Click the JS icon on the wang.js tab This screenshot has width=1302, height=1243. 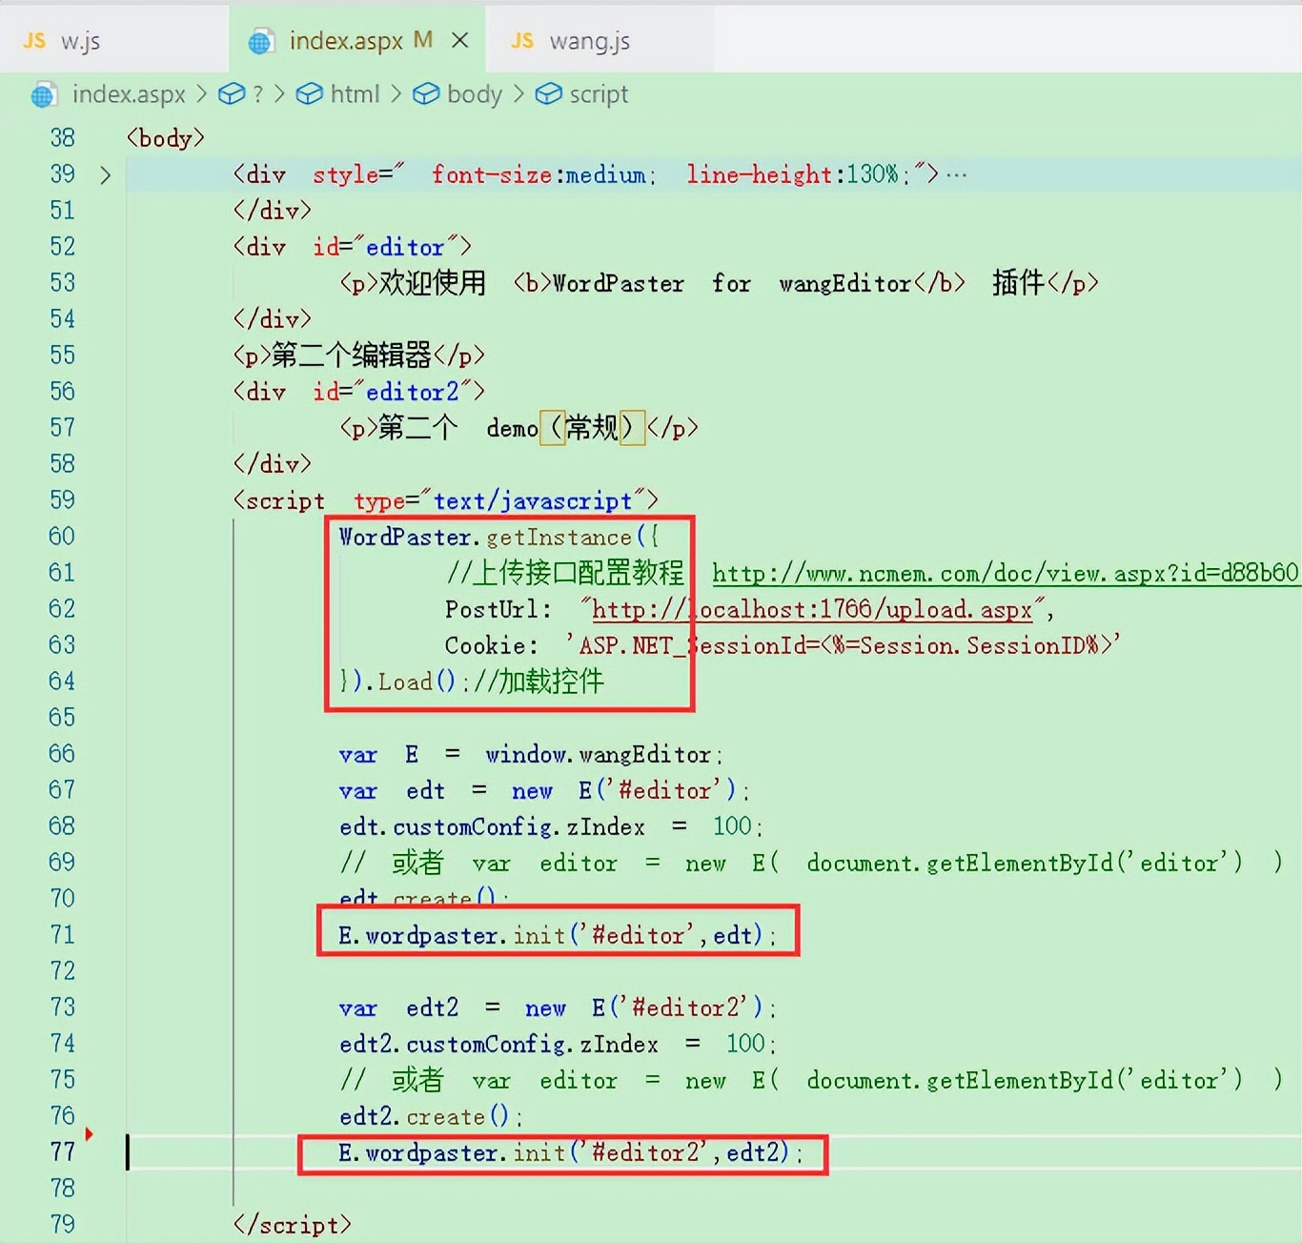click(521, 40)
